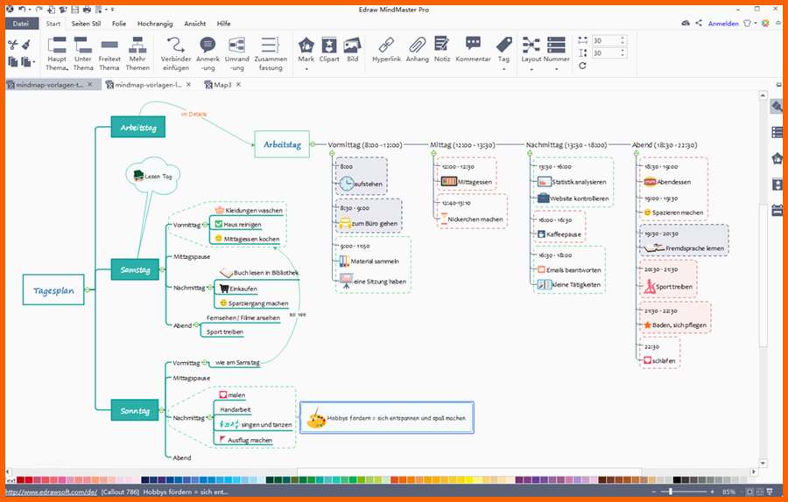Add a Zusammenfassung summary bracket
This screenshot has height=502, width=788.
[x=271, y=53]
